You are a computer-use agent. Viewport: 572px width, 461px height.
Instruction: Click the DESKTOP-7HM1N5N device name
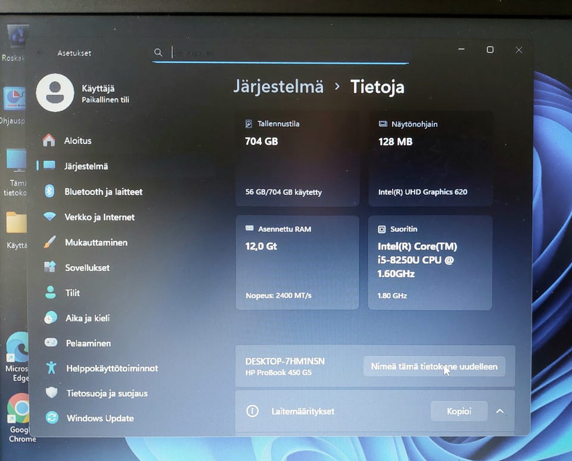coord(285,361)
